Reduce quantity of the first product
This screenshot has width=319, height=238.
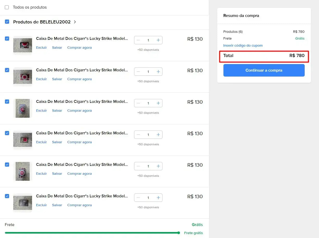pyautogui.click(x=138, y=40)
